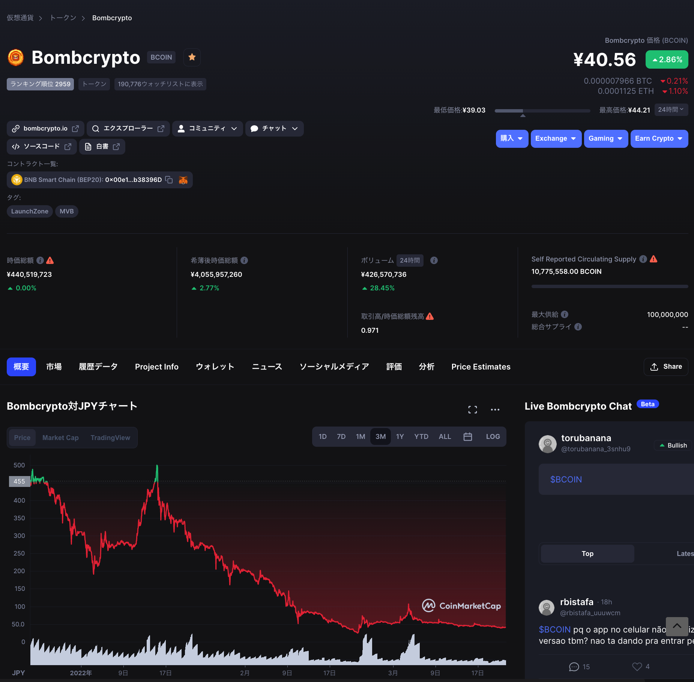Open the 白書 whitepaper link

pyautogui.click(x=102, y=147)
